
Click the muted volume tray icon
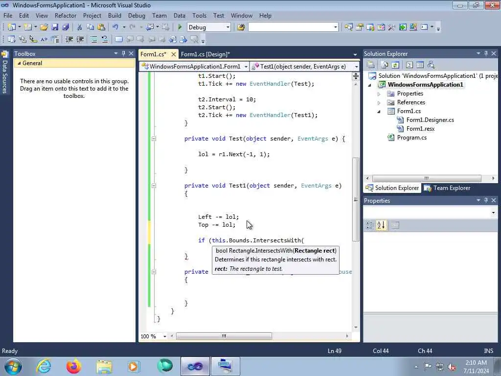coord(452,367)
